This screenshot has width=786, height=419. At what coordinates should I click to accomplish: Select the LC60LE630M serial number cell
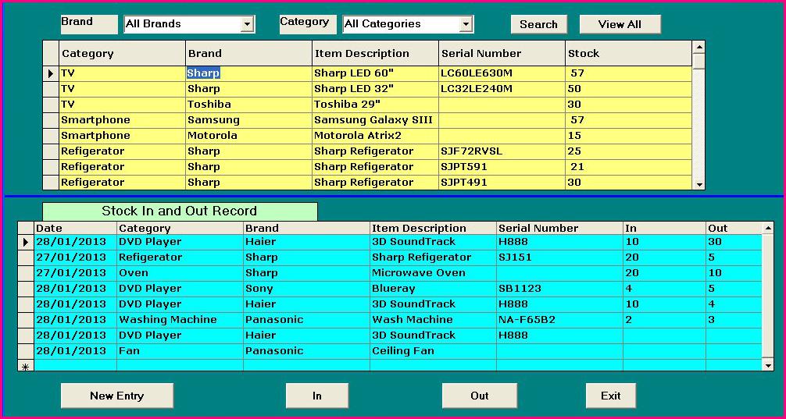(502, 73)
